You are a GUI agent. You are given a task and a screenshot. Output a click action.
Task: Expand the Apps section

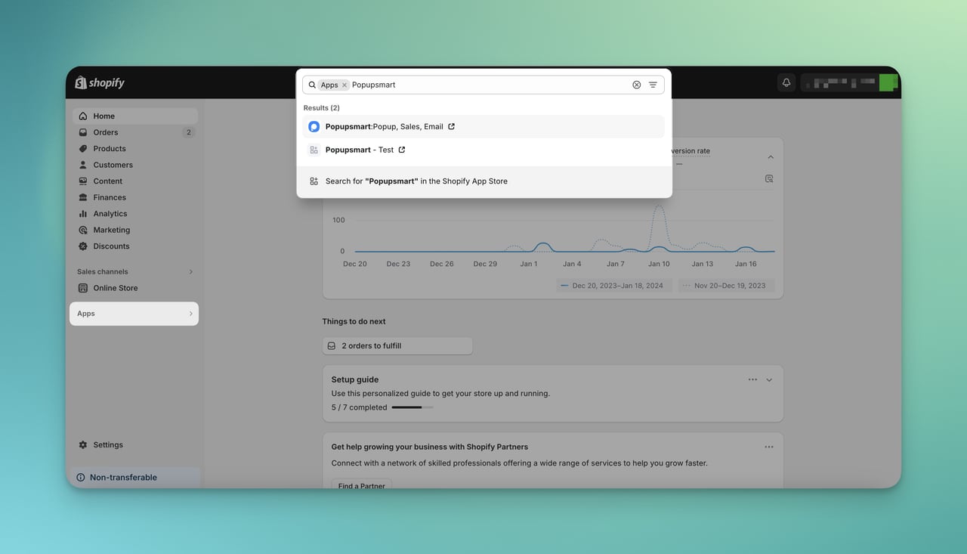[x=134, y=314]
